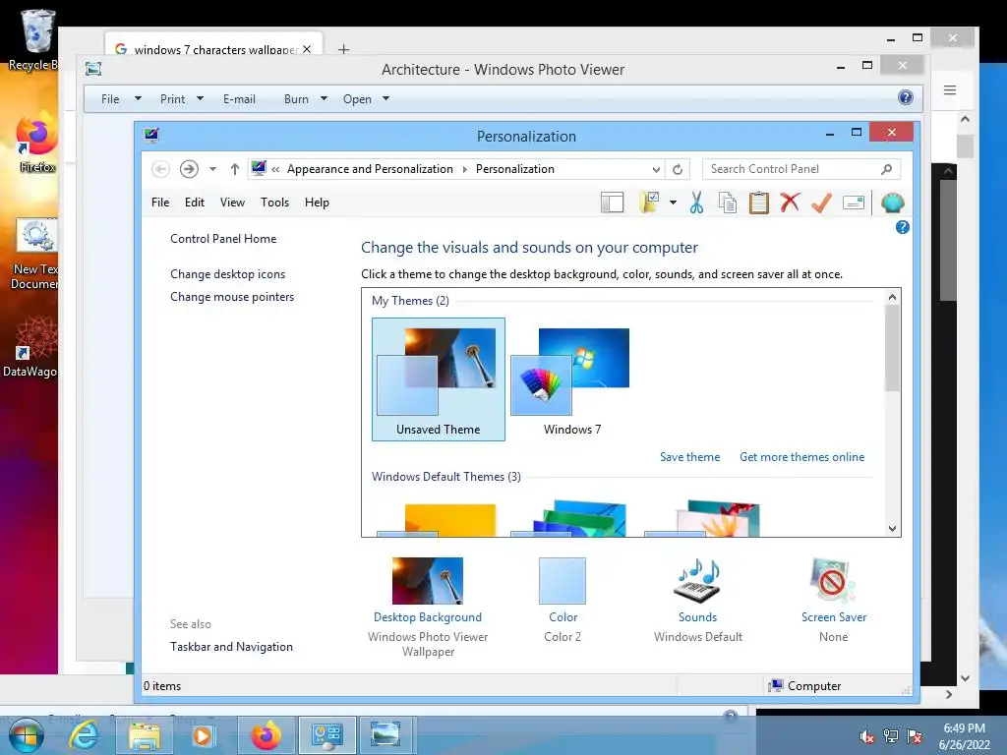Select the Unsaved Theme thumbnail
The width and height of the screenshot is (1007, 755).
[438, 379]
